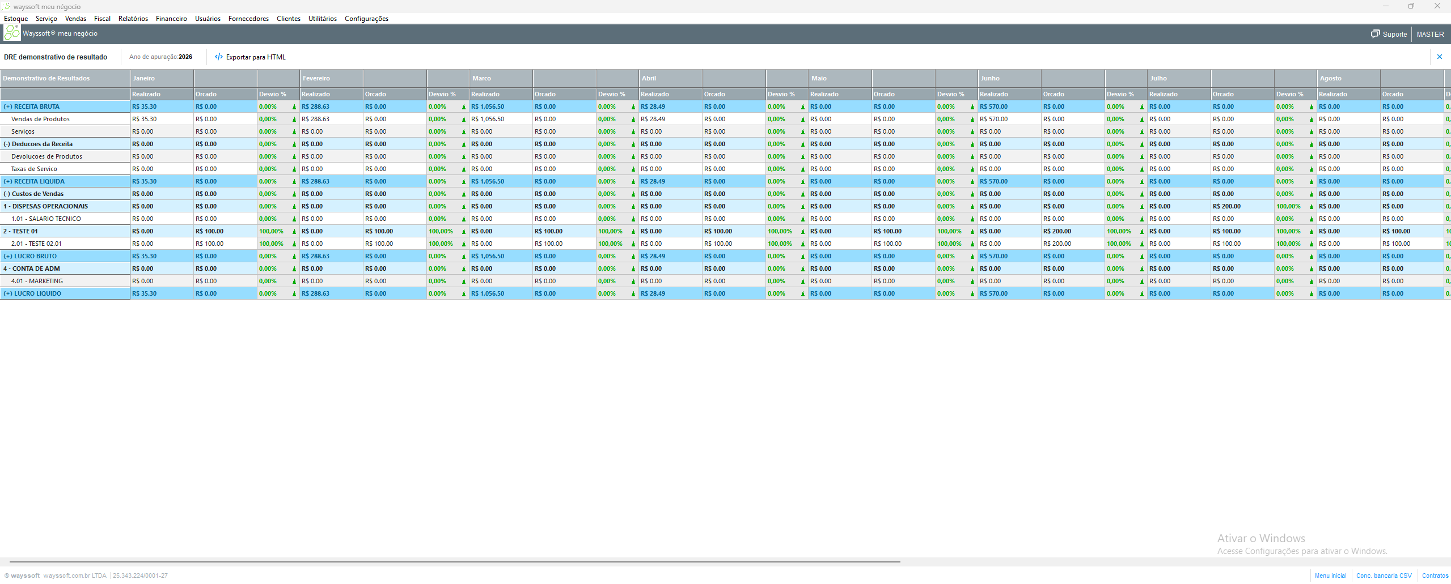Click green arrow icon in MARKETING Maio
This screenshot has height=584, width=1451.
[x=972, y=281]
